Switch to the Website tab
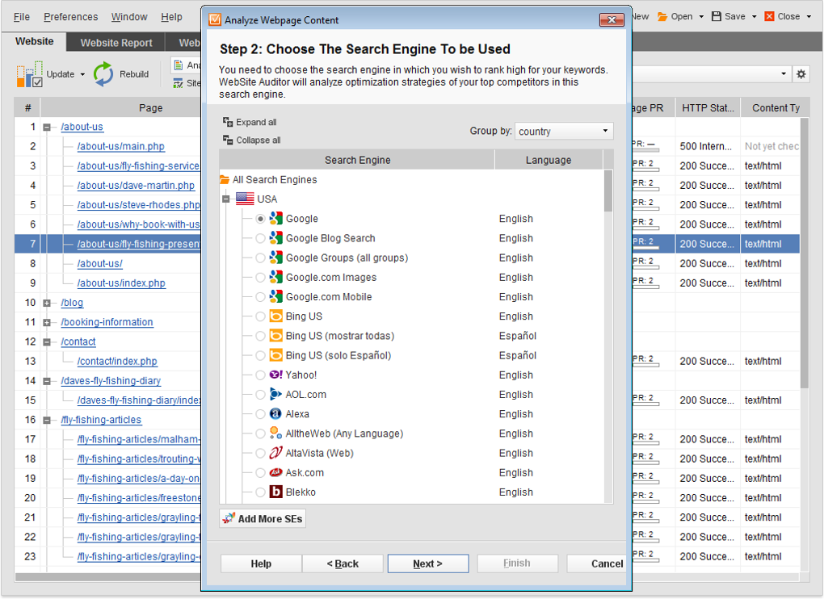824x599 pixels. pos(34,41)
